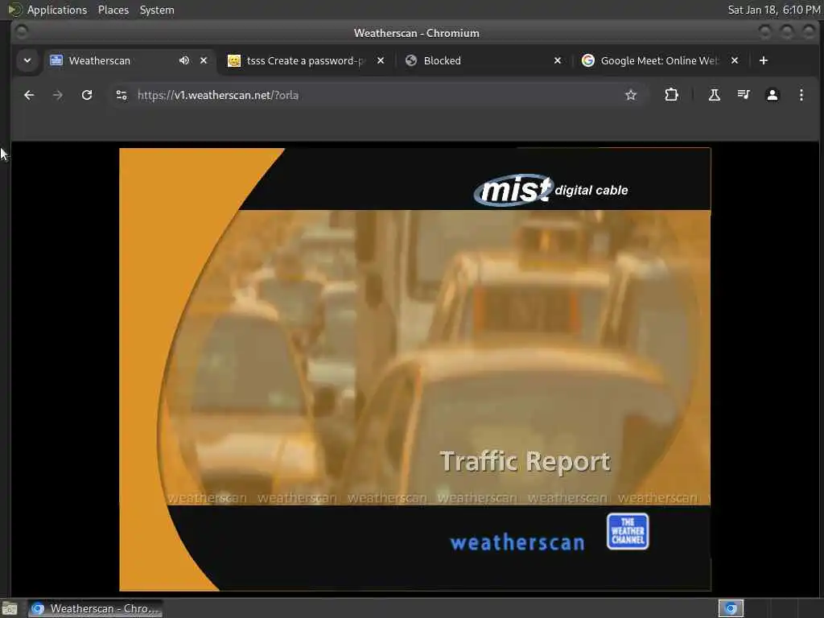The height and width of the screenshot is (618, 824).
Task: Reload the Weatherscan page
Action: tap(87, 95)
